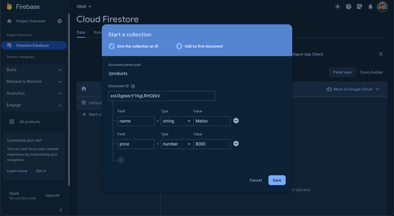Open the notifications bell
Image resolution: width=394 pixels, height=216 pixels.
coord(370,6)
